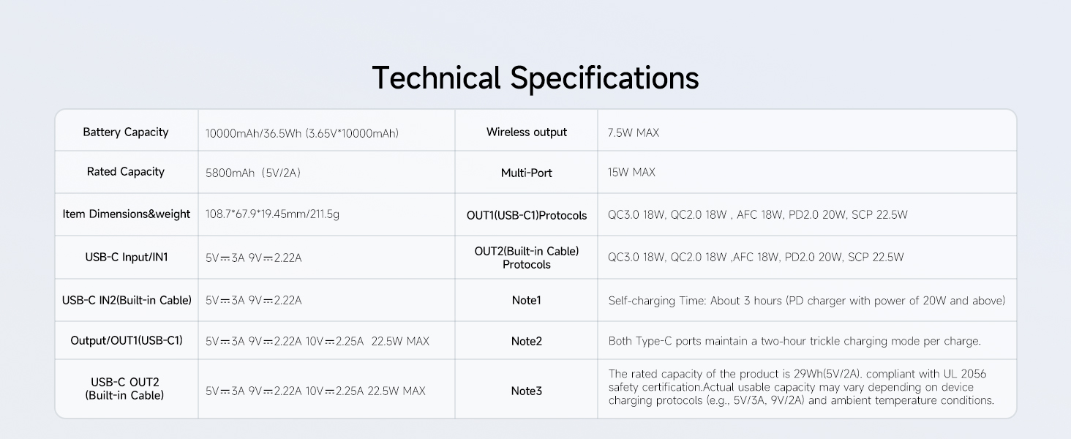
Task: Click the 108.7*67.9*19.45mm/211.5g value
Action: pyautogui.click(x=273, y=215)
